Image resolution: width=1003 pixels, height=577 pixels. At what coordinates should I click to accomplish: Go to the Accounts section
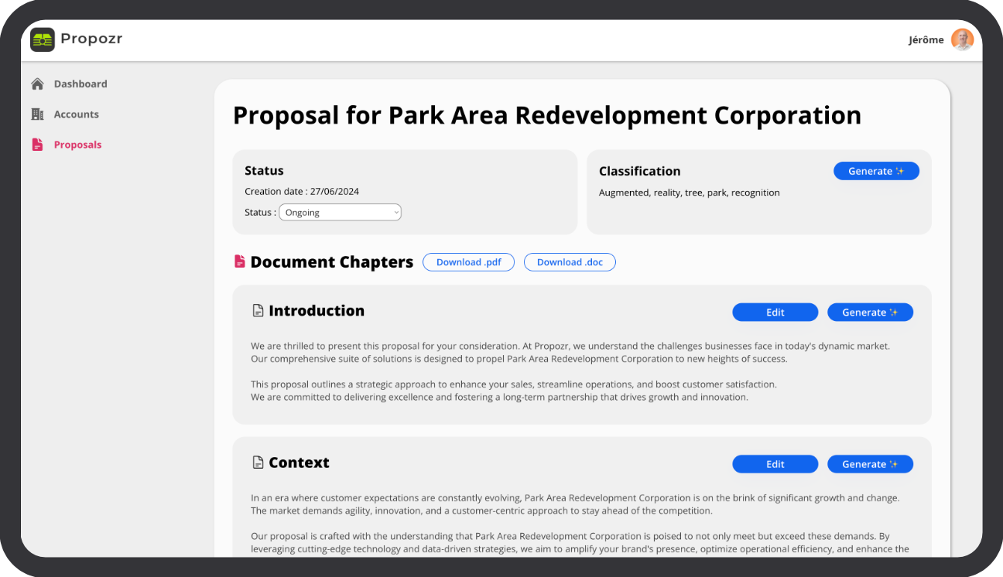tap(76, 114)
